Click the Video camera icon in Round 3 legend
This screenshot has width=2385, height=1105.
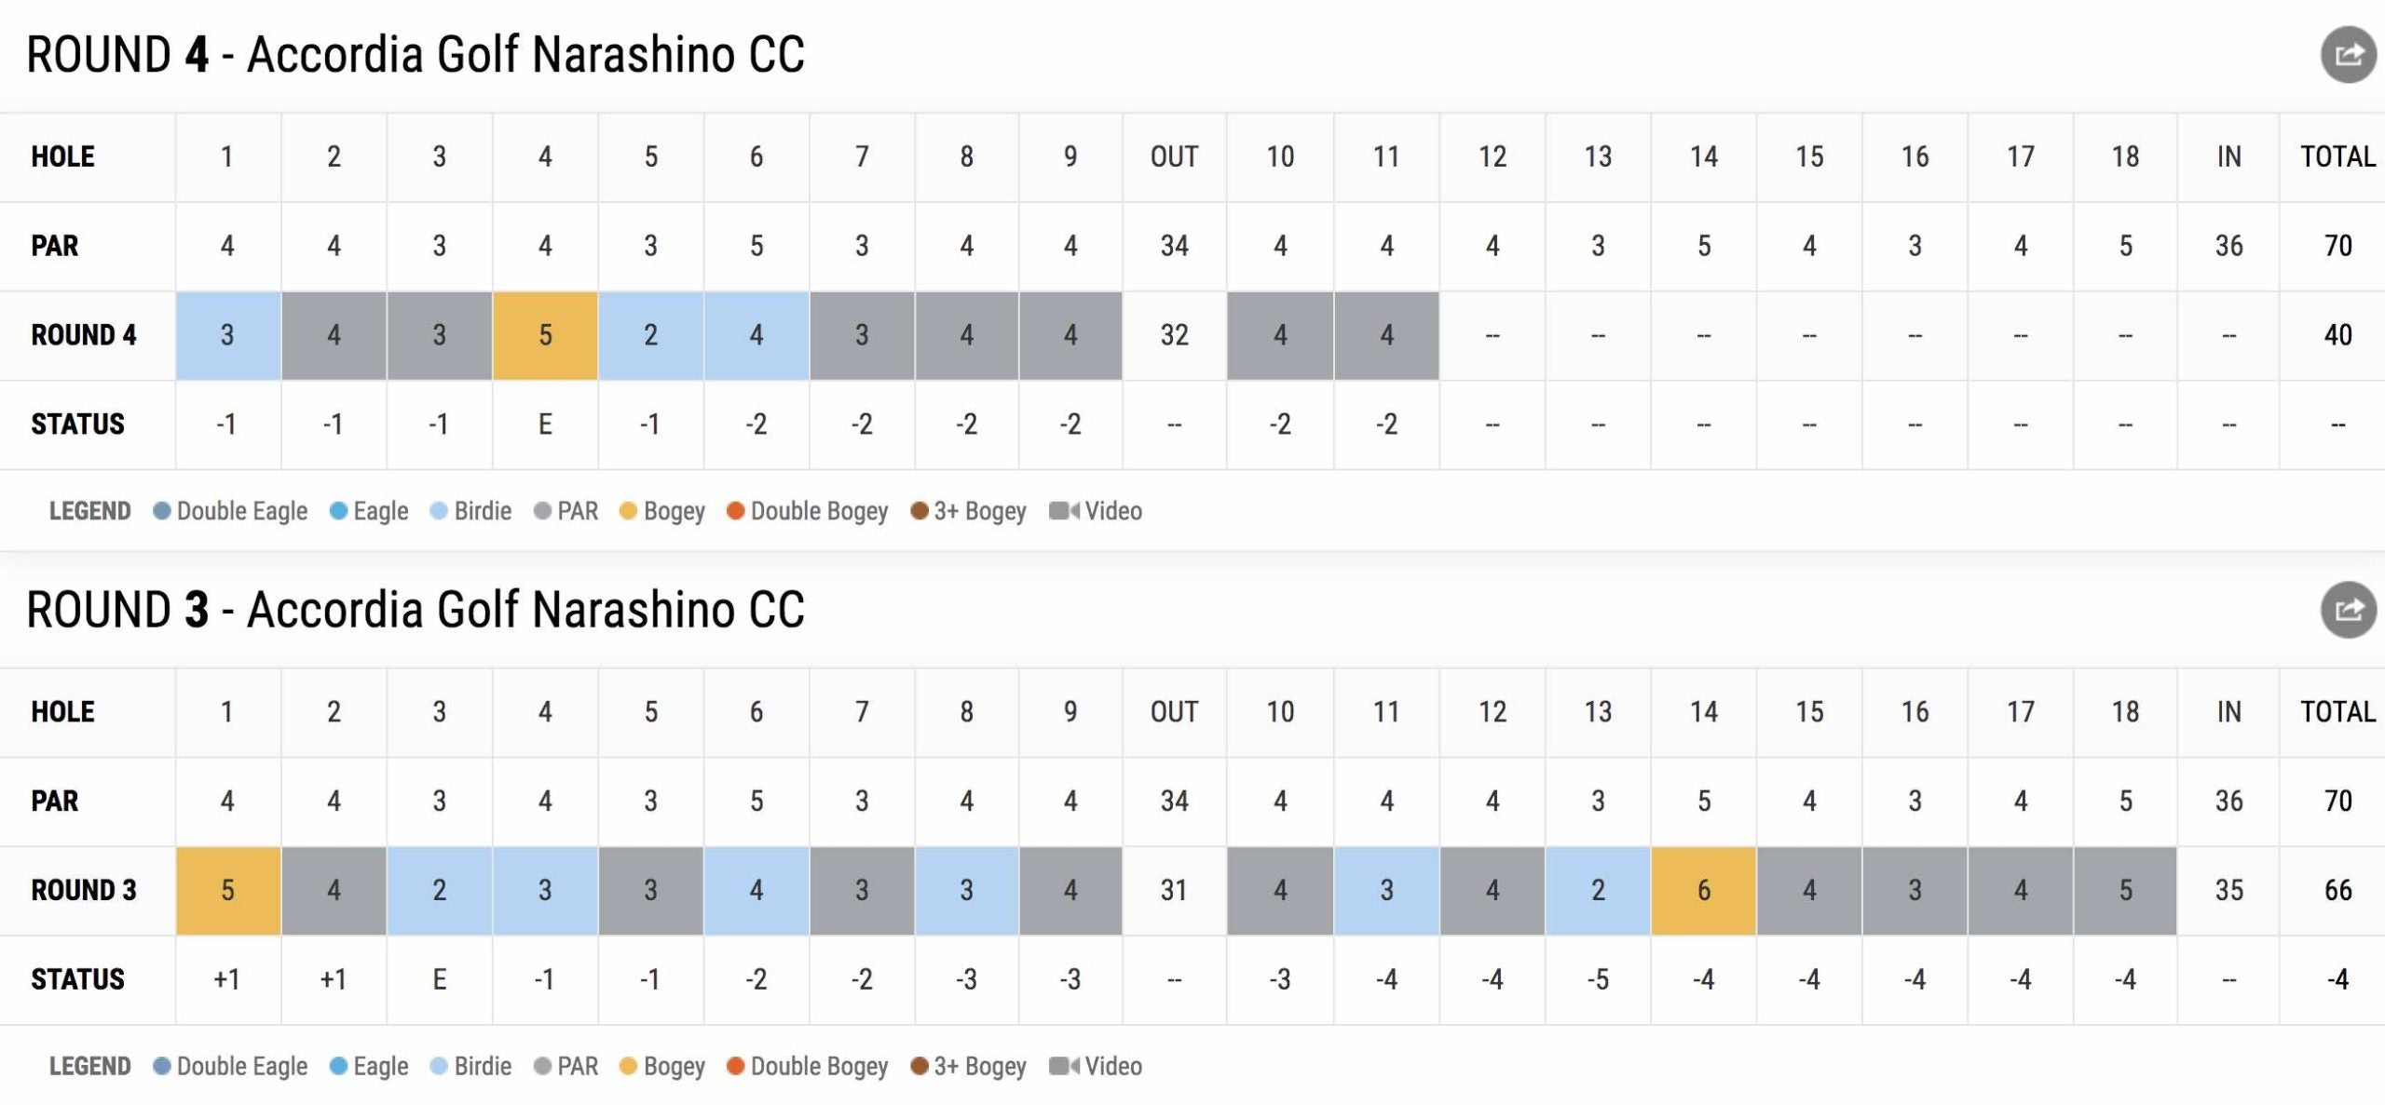pos(1063,1066)
